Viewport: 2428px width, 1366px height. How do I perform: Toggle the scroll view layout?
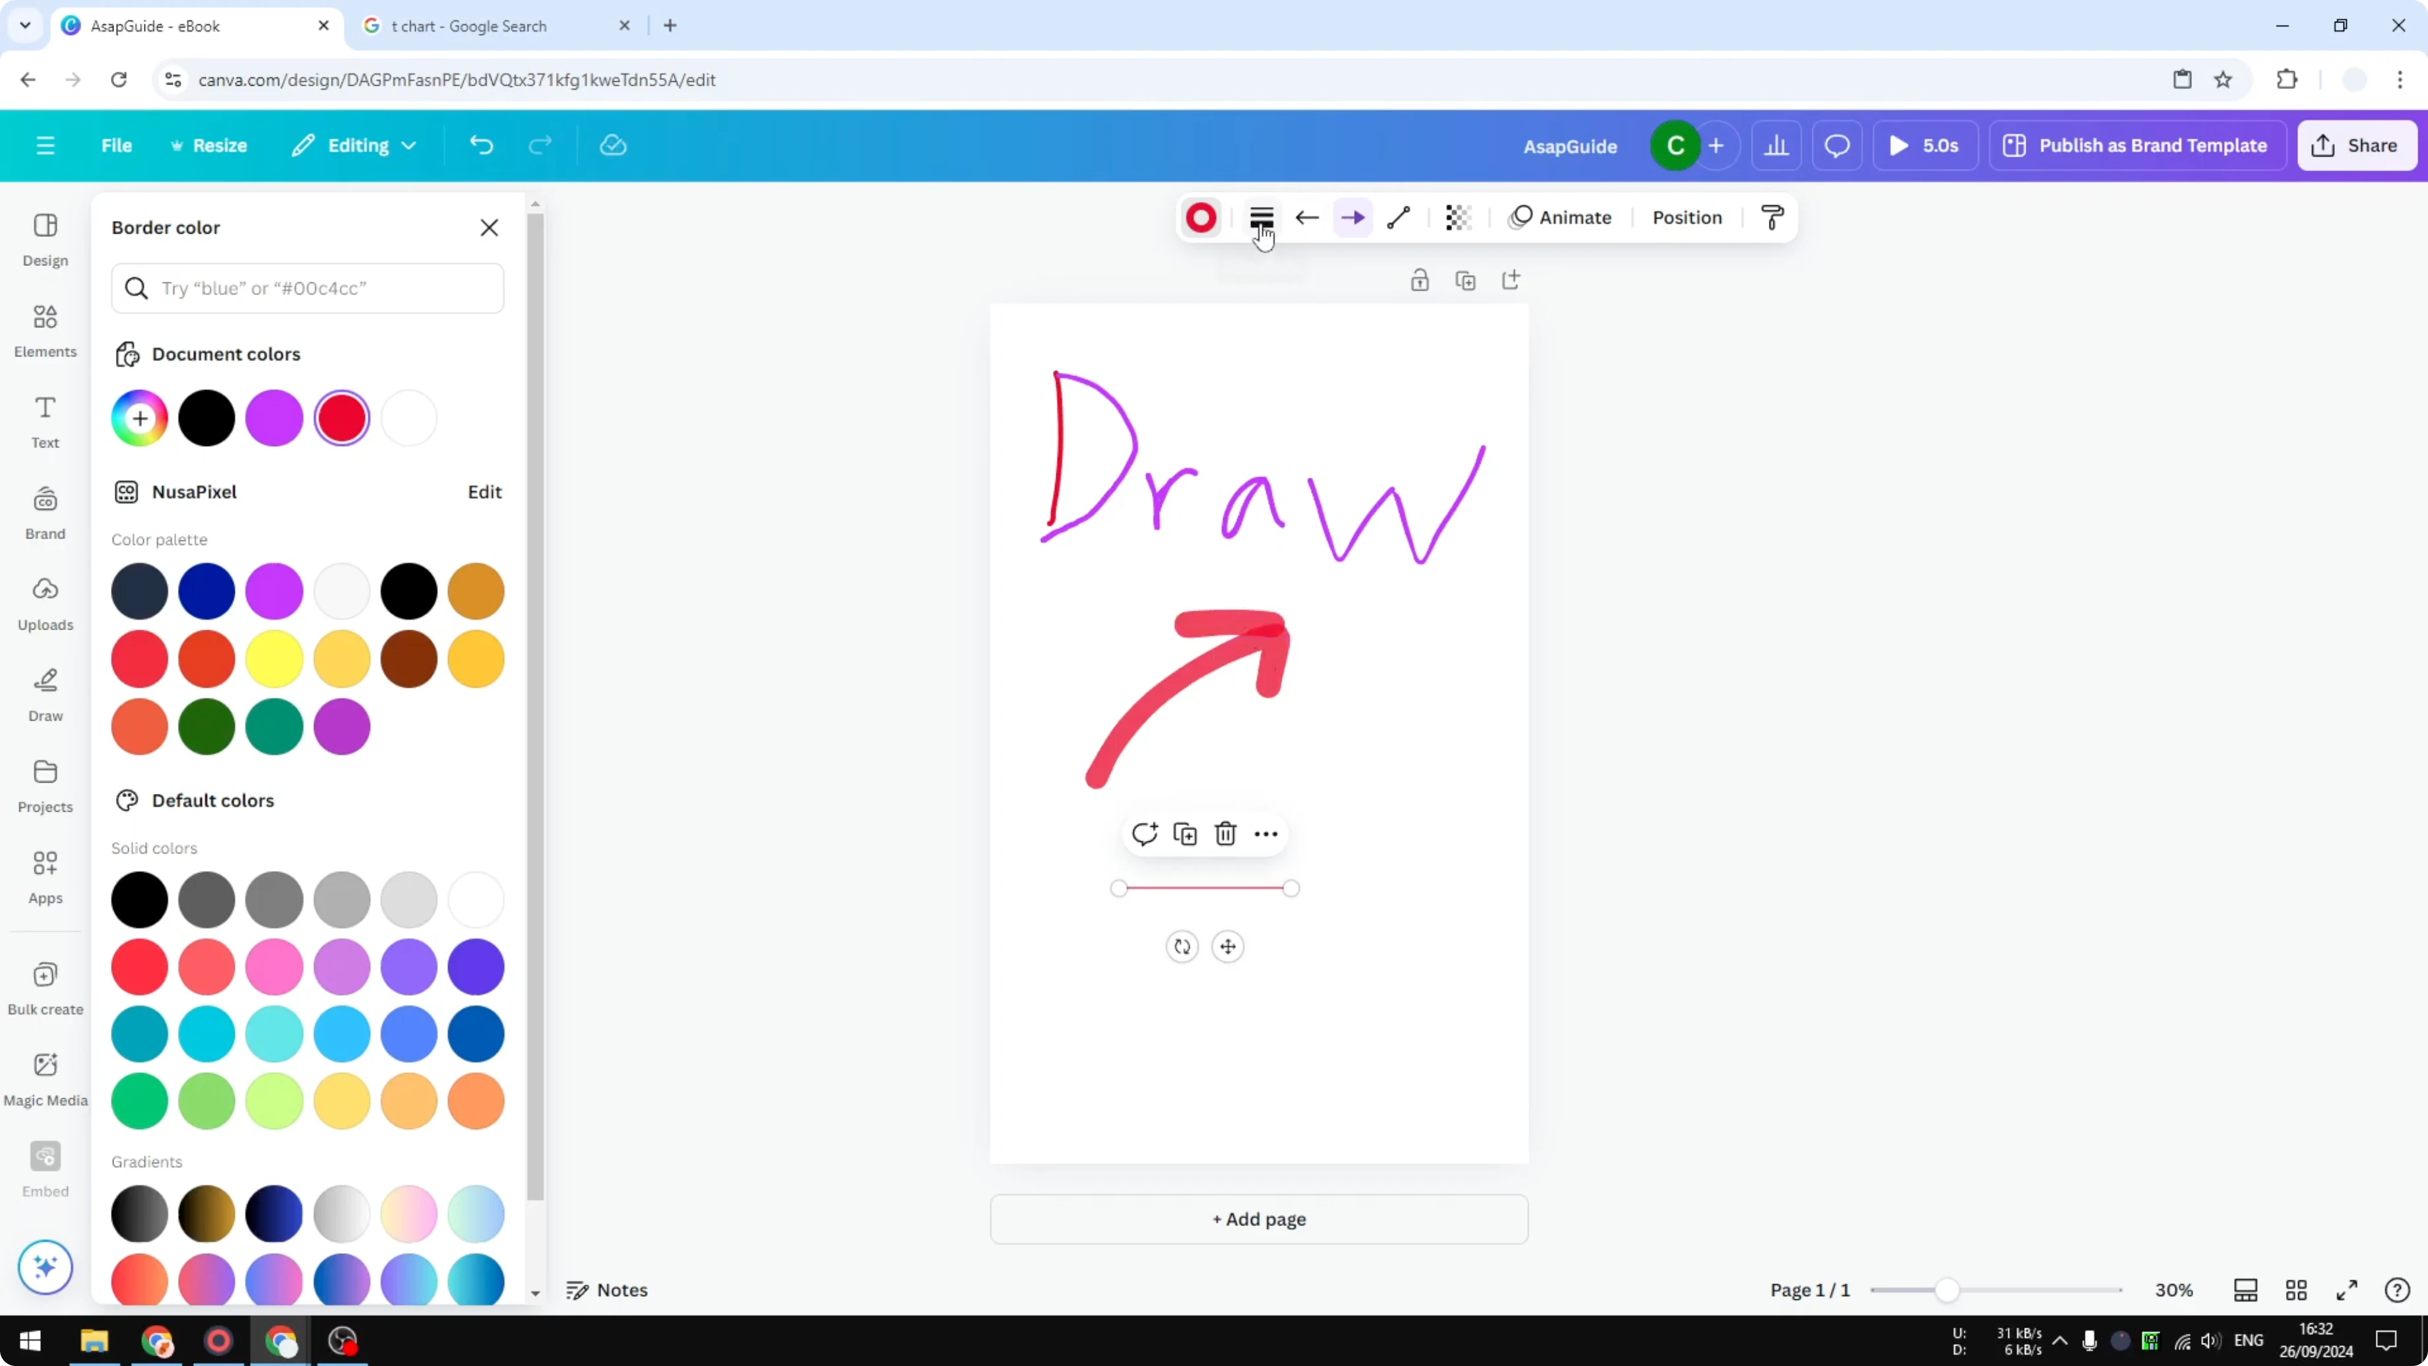click(x=2245, y=1289)
